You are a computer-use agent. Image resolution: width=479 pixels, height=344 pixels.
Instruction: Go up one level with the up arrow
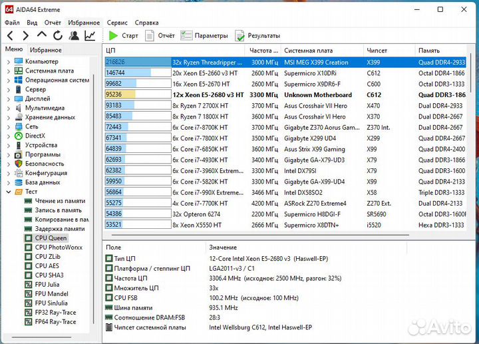pyautogui.click(x=42, y=35)
